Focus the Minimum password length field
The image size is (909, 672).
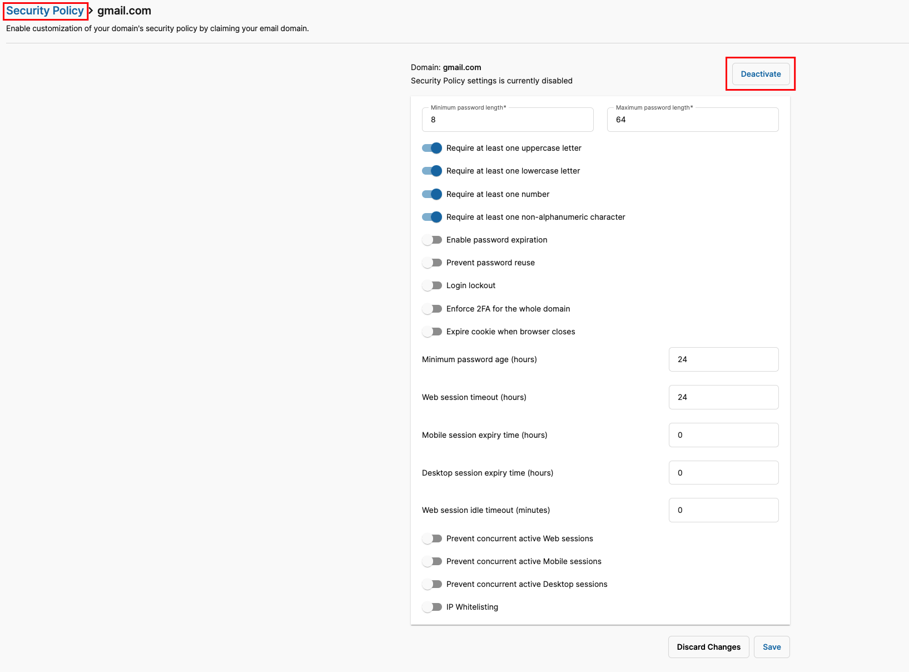point(508,120)
